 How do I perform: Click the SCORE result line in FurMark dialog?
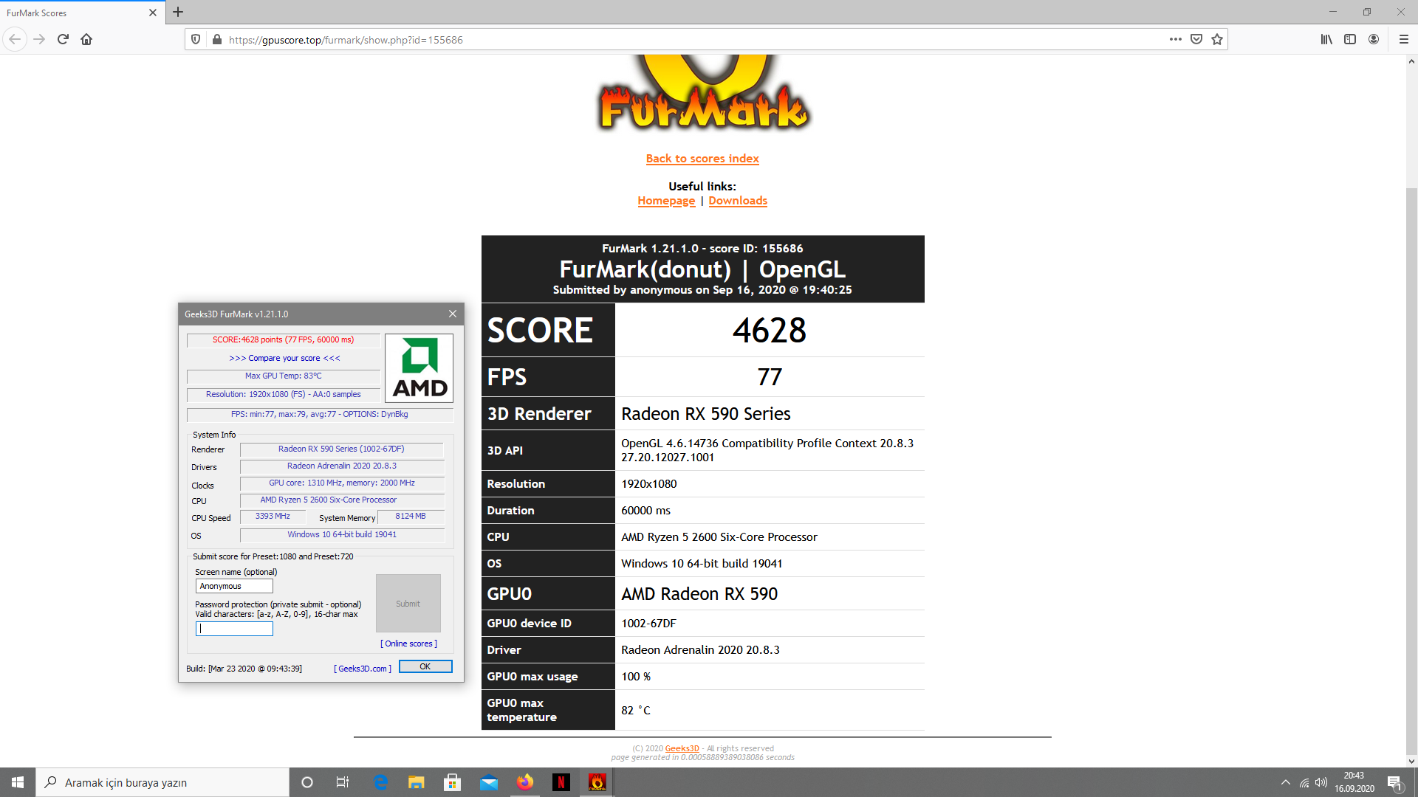(284, 340)
